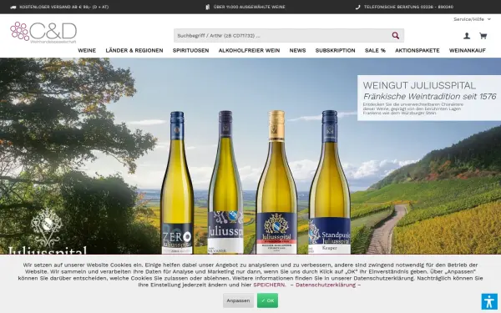Open the user account icon
The image size is (501, 313).
coord(467,36)
